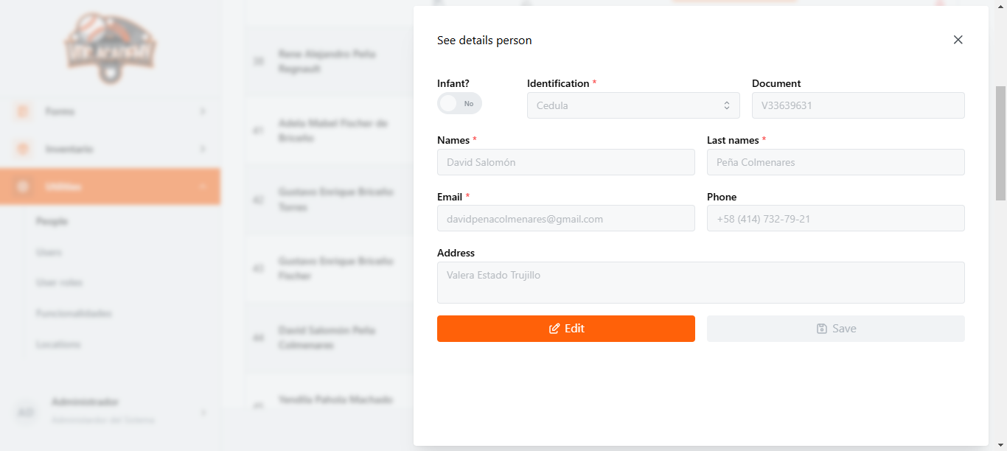Click the pencil icon on Edit button

coord(554,329)
